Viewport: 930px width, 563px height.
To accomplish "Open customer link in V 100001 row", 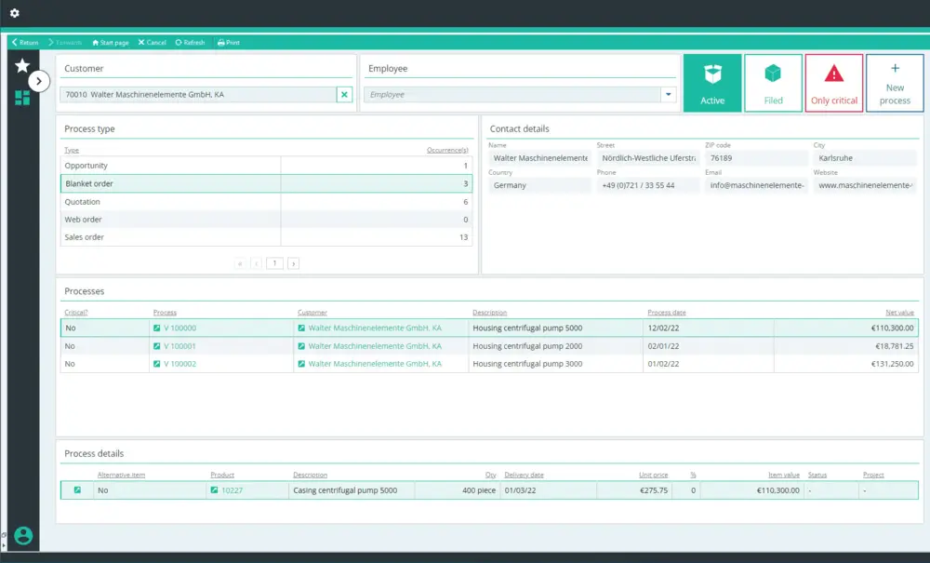I will point(375,346).
